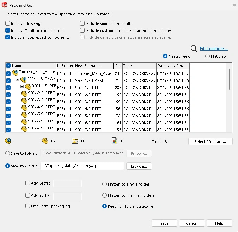Click the 9204-6.SLDPRT part icon
This screenshot has height=232, width=238.
[x=24, y=122]
